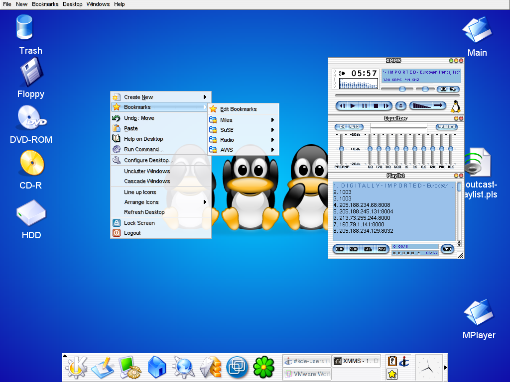The image size is (510, 382).
Task: Toggle the PL playlist window button
Action: 453,89
